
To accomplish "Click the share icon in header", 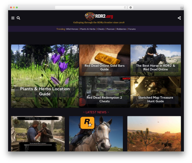I will (x=179, y=18).
